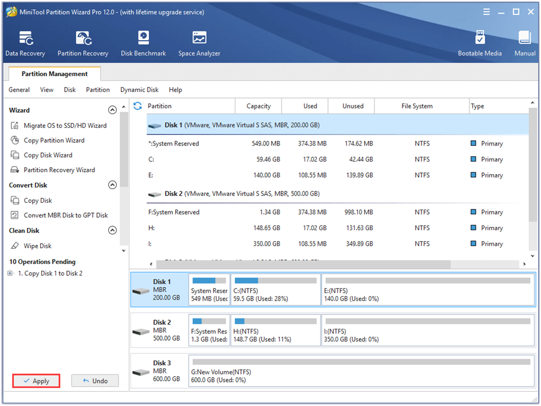Select the G:New Volume(NTFS) block on Disk 3
The height and width of the screenshot is (406, 541).
(x=362, y=371)
